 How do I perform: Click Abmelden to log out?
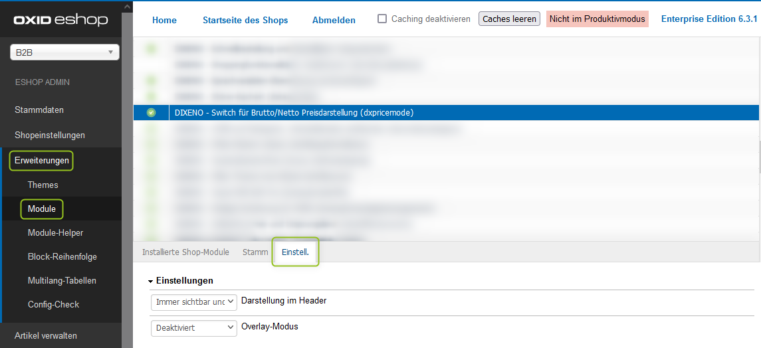coord(334,21)
